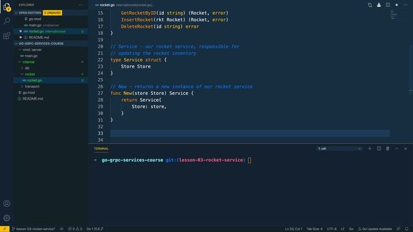Change LF end of line setting
The image size is (413, 232).
[343, 229]
